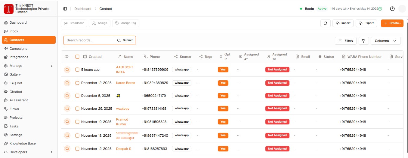Image resolution: width=408 pixels, height=158 pixels.
Task: Open Chatbot from the sidebar
Action: click(16, 92)
